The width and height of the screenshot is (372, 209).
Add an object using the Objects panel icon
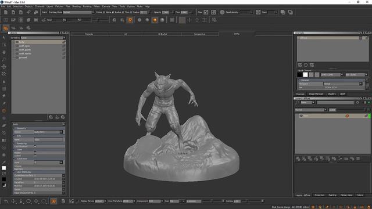51,117
